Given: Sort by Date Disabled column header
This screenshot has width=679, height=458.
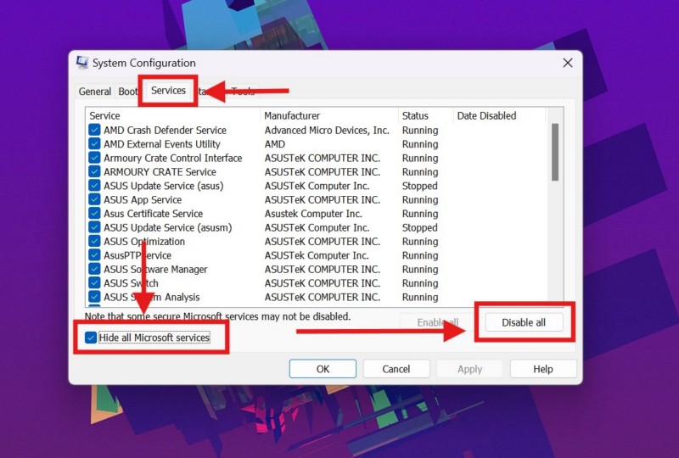Looking at the screenshot, I should pyautogui.click(x=499, y=115).
